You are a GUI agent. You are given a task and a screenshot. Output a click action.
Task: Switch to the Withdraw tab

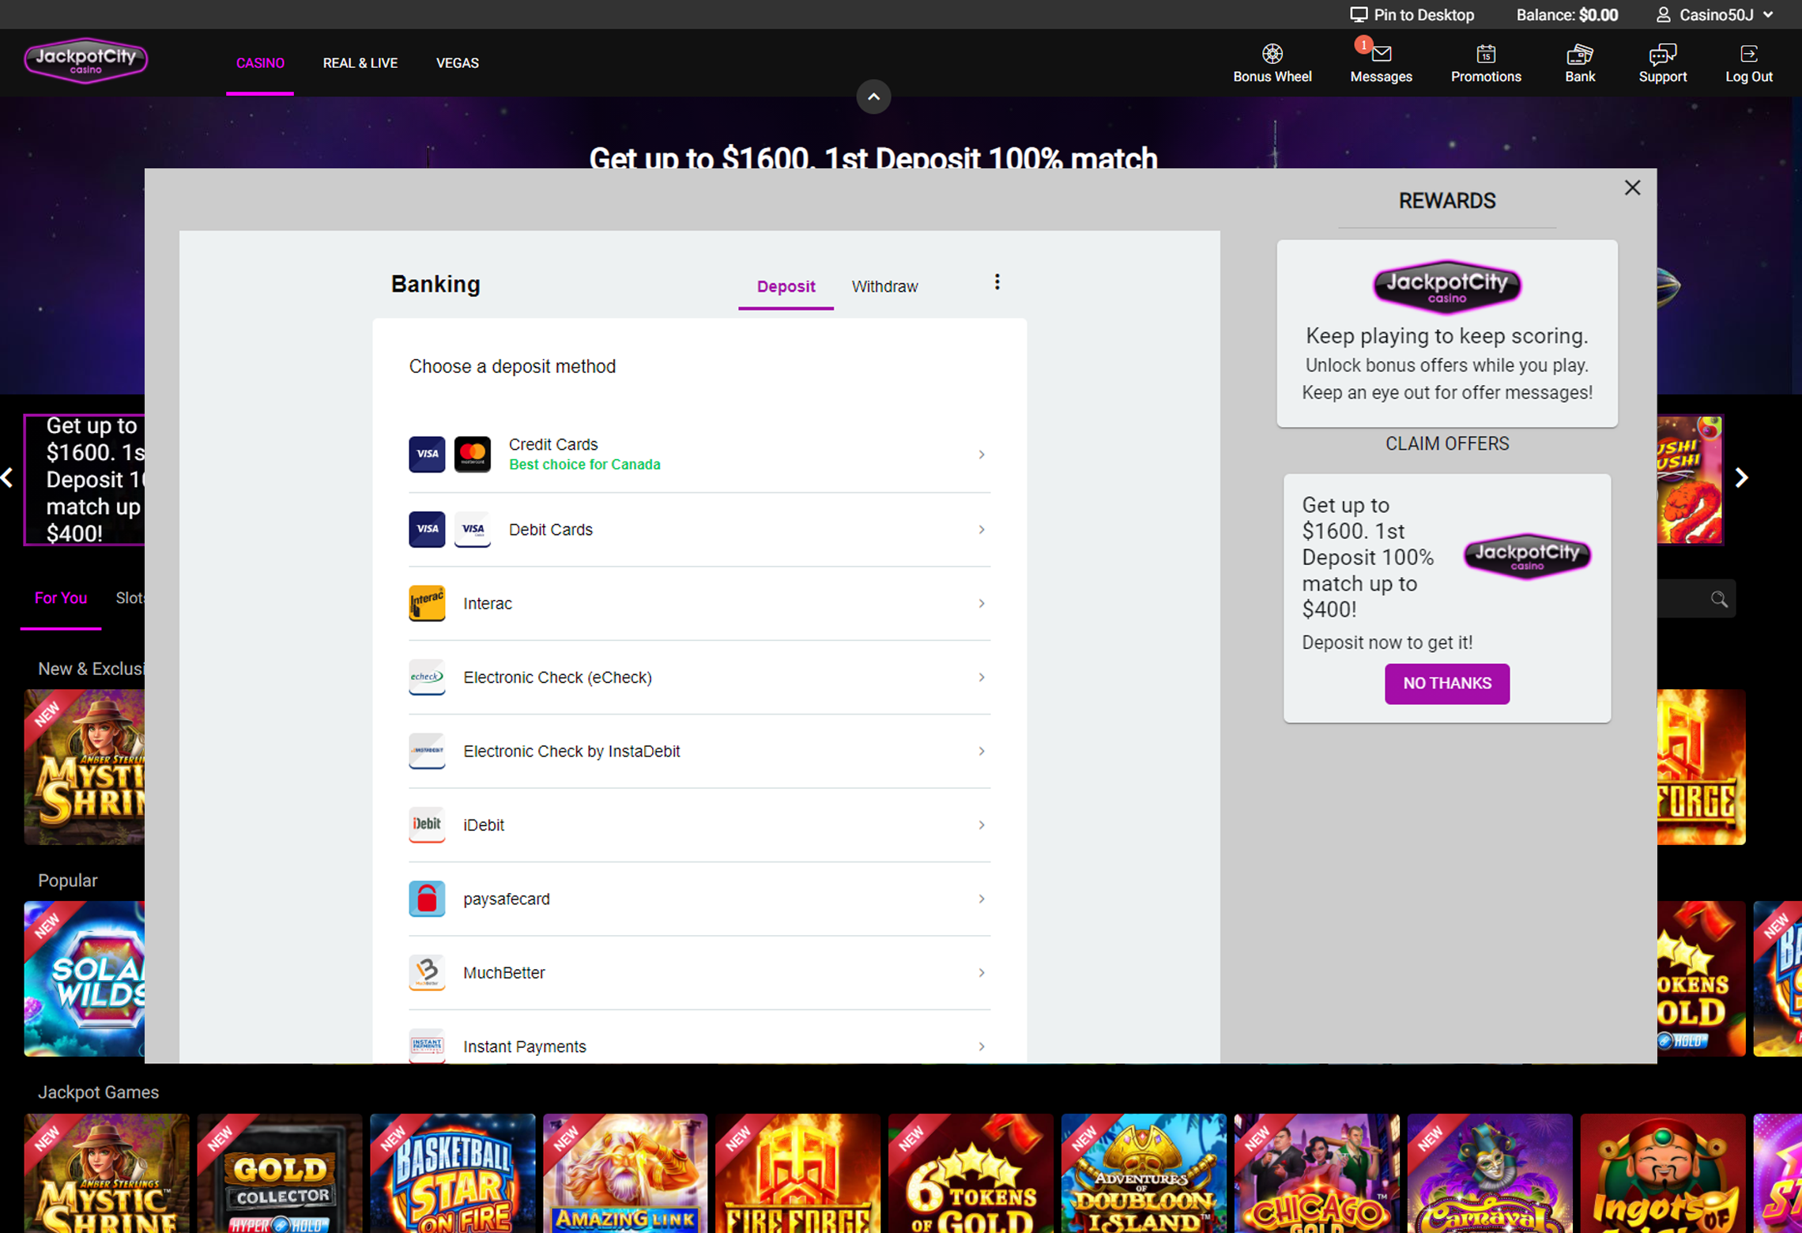point(884,286)
